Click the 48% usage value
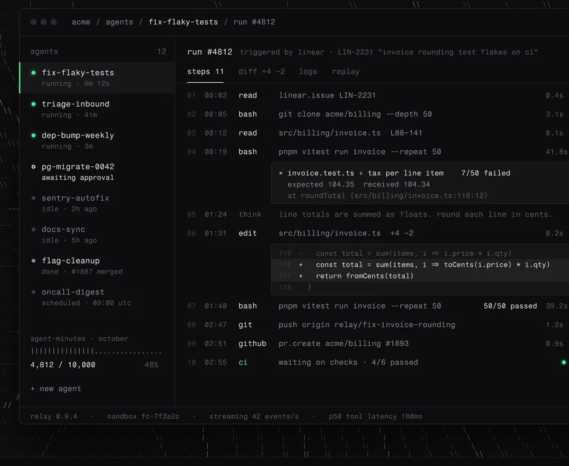The width and height of the screenshot is (569, 466). pos(151,365)
